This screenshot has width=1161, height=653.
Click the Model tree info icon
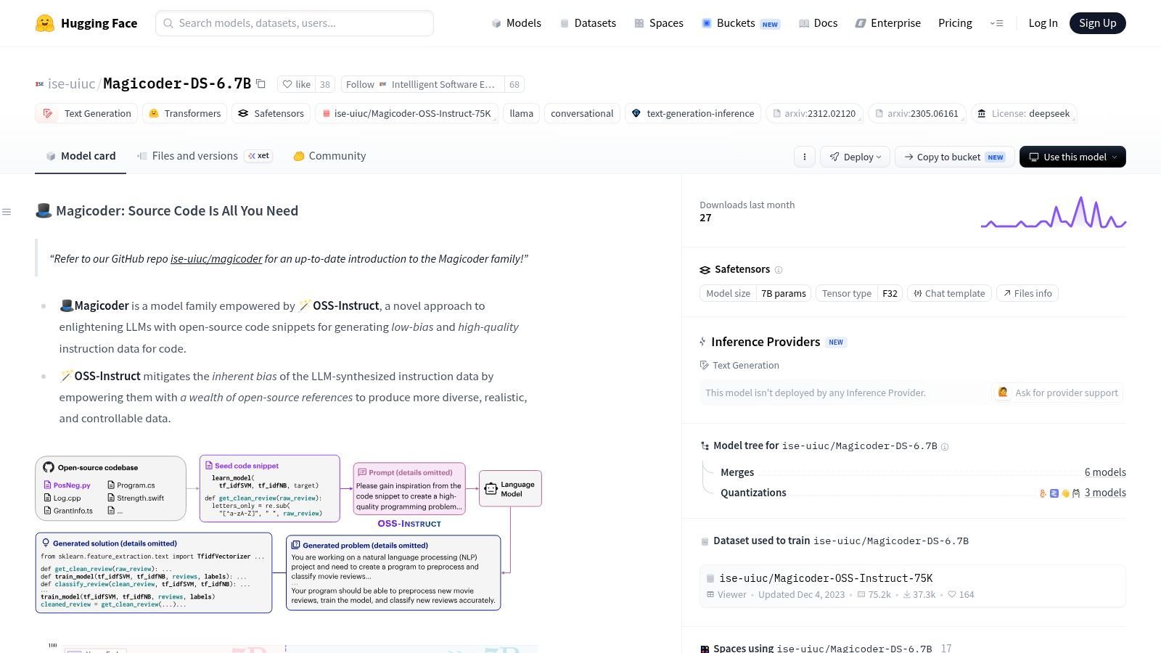pyautogui.click(x=945, y=447)
